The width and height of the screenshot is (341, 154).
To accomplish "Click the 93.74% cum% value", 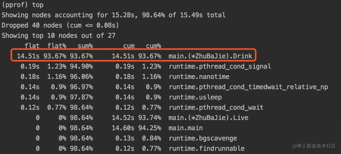I will coord(150,118).
